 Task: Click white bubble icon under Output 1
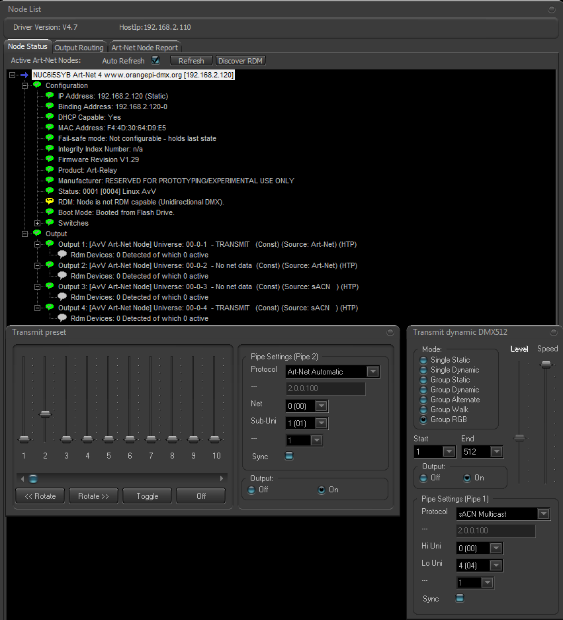tap(62, 254)
